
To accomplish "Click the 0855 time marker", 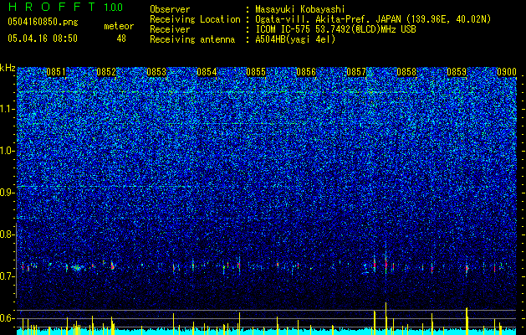I will pos(256,72).
